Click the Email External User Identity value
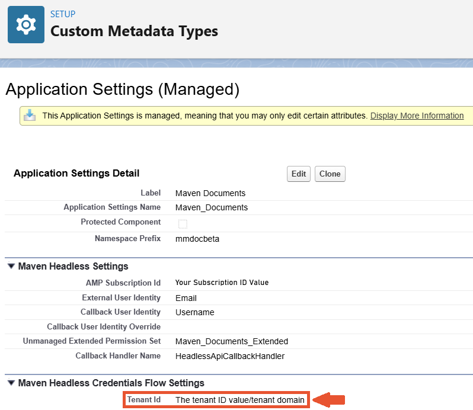 [x=186, y=298]
